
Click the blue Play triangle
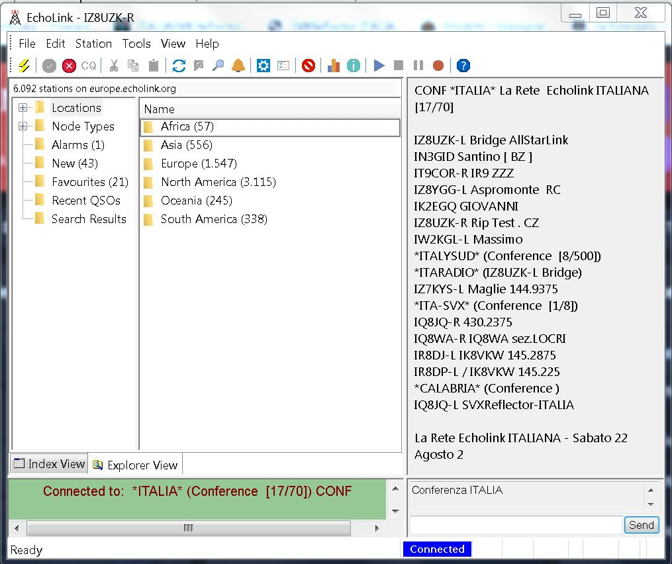tap(379, 66)
